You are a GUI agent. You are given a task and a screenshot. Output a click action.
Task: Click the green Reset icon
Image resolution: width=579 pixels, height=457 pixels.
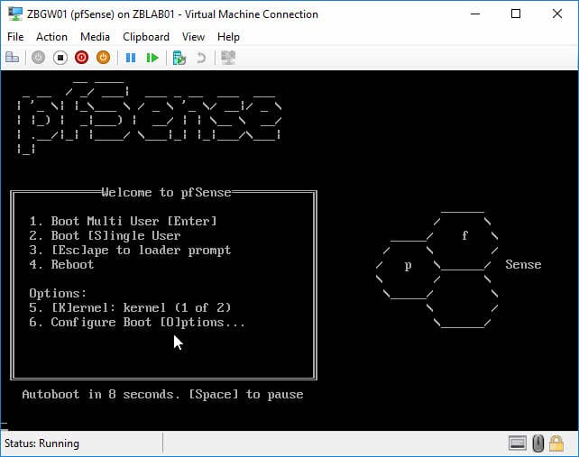[x=152, y=58]
